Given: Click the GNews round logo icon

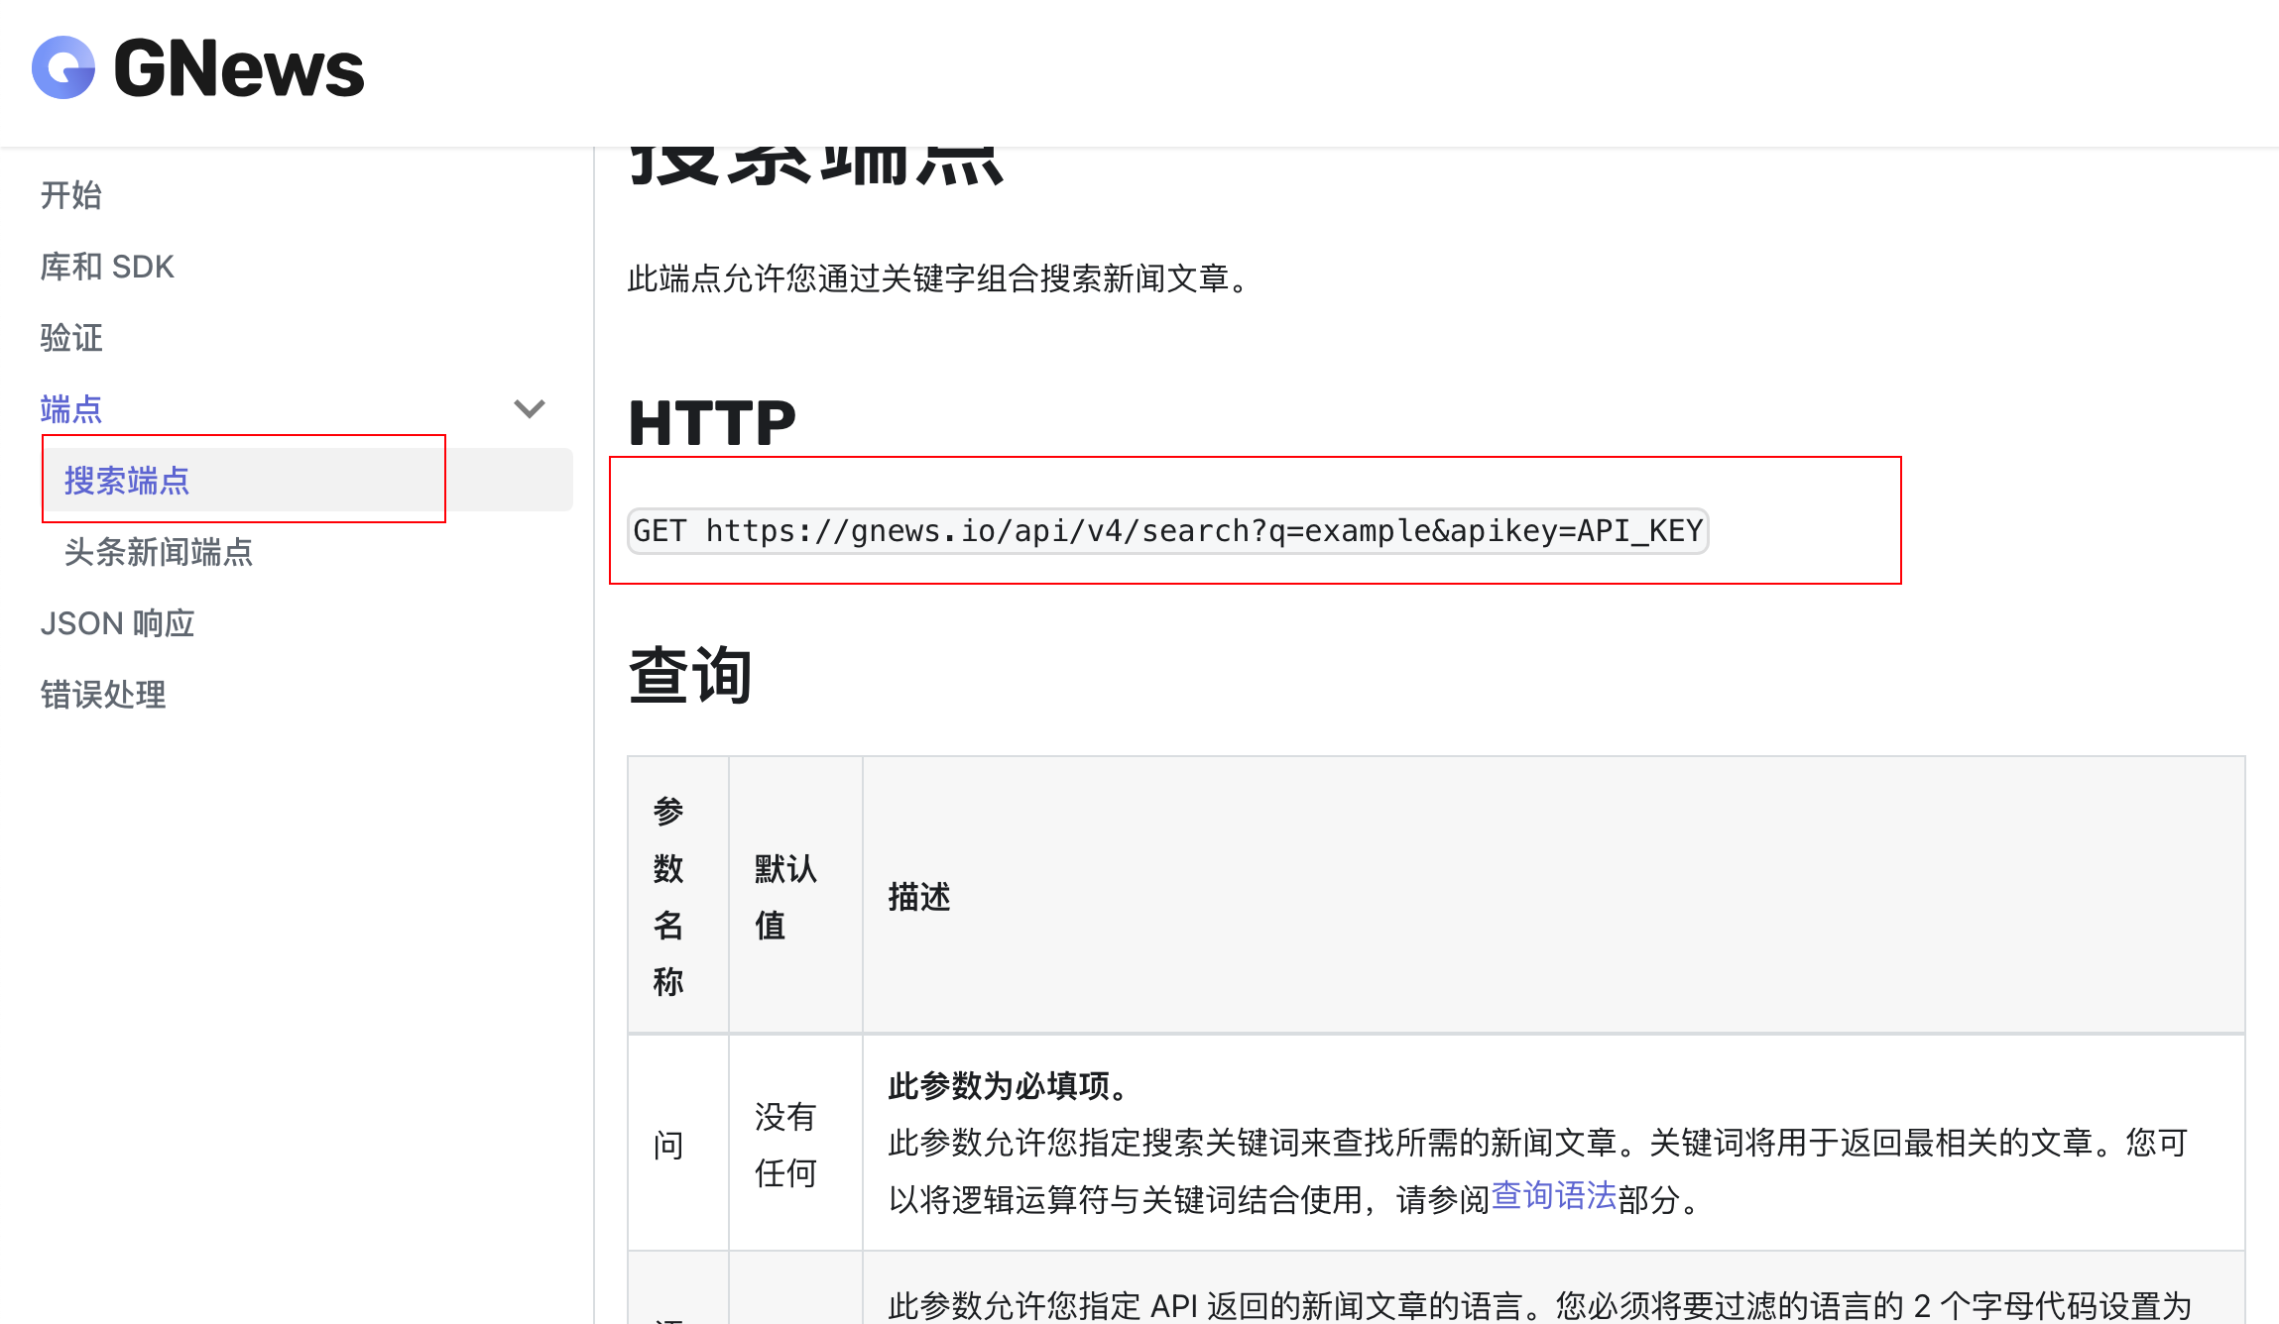Looking at the screenshot, I should 63,67.
